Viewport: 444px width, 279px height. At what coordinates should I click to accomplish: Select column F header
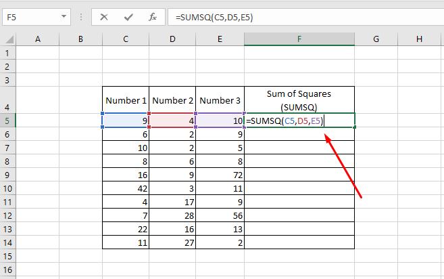point(299,40)
